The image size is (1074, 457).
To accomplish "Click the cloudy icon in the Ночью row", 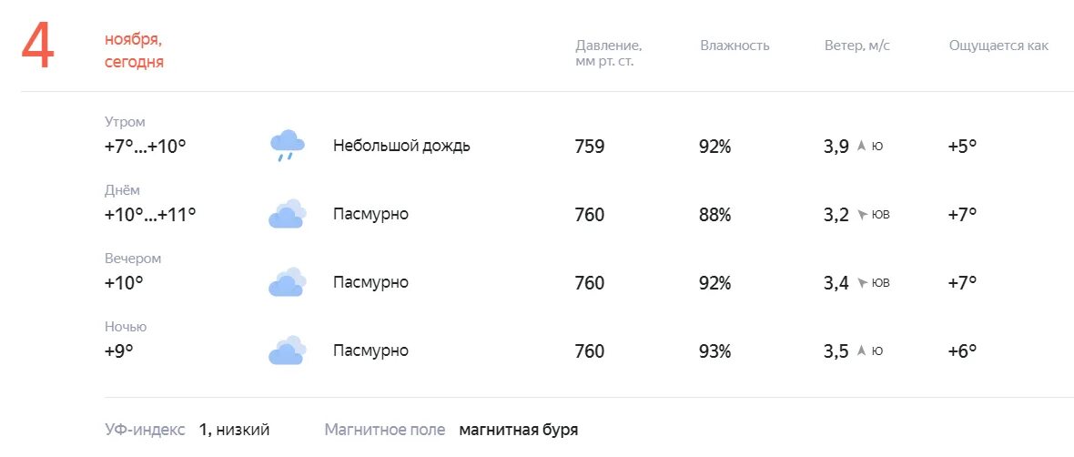I will click(287, 350).
